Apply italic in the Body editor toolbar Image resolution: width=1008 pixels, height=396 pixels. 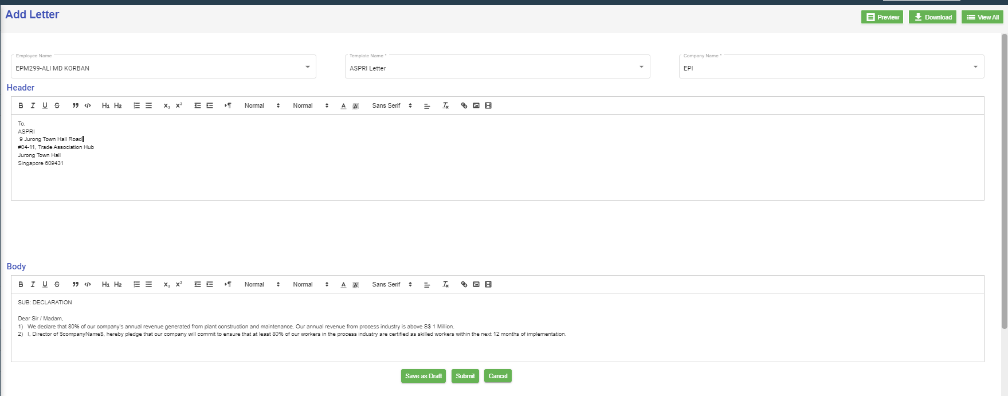point(33,284)
